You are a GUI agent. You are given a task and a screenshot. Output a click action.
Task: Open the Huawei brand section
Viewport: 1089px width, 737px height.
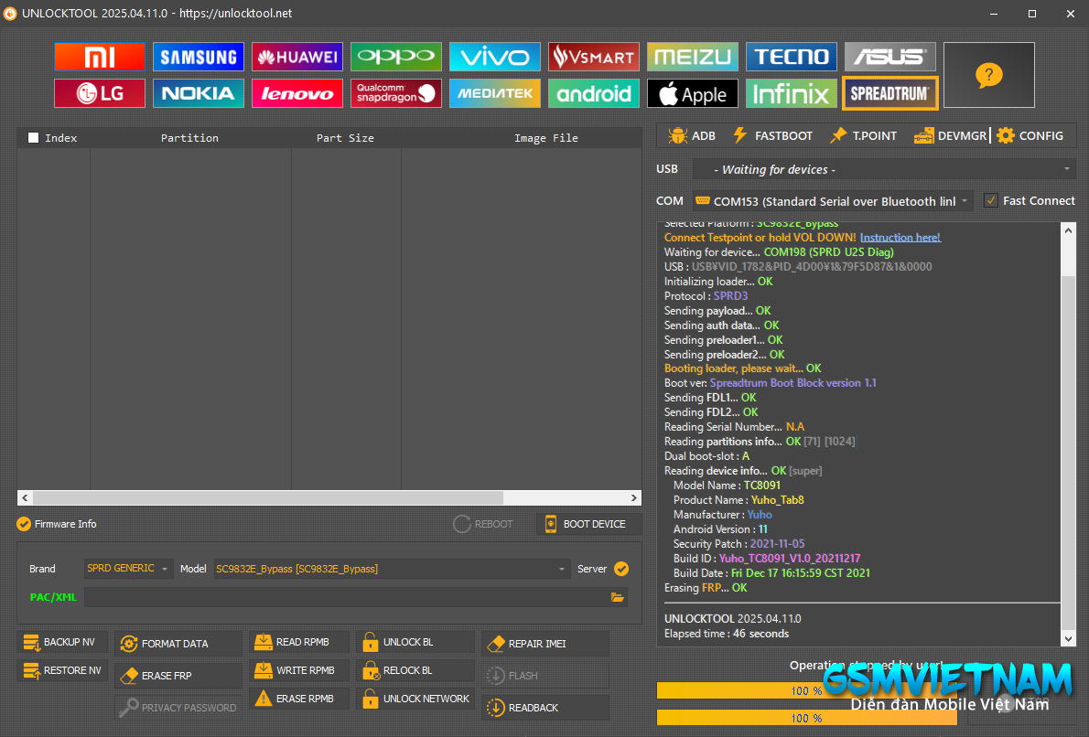[x=297, y=57]
